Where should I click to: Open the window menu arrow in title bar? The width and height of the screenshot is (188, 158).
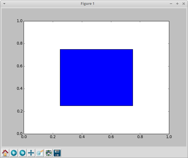[4, 4]
